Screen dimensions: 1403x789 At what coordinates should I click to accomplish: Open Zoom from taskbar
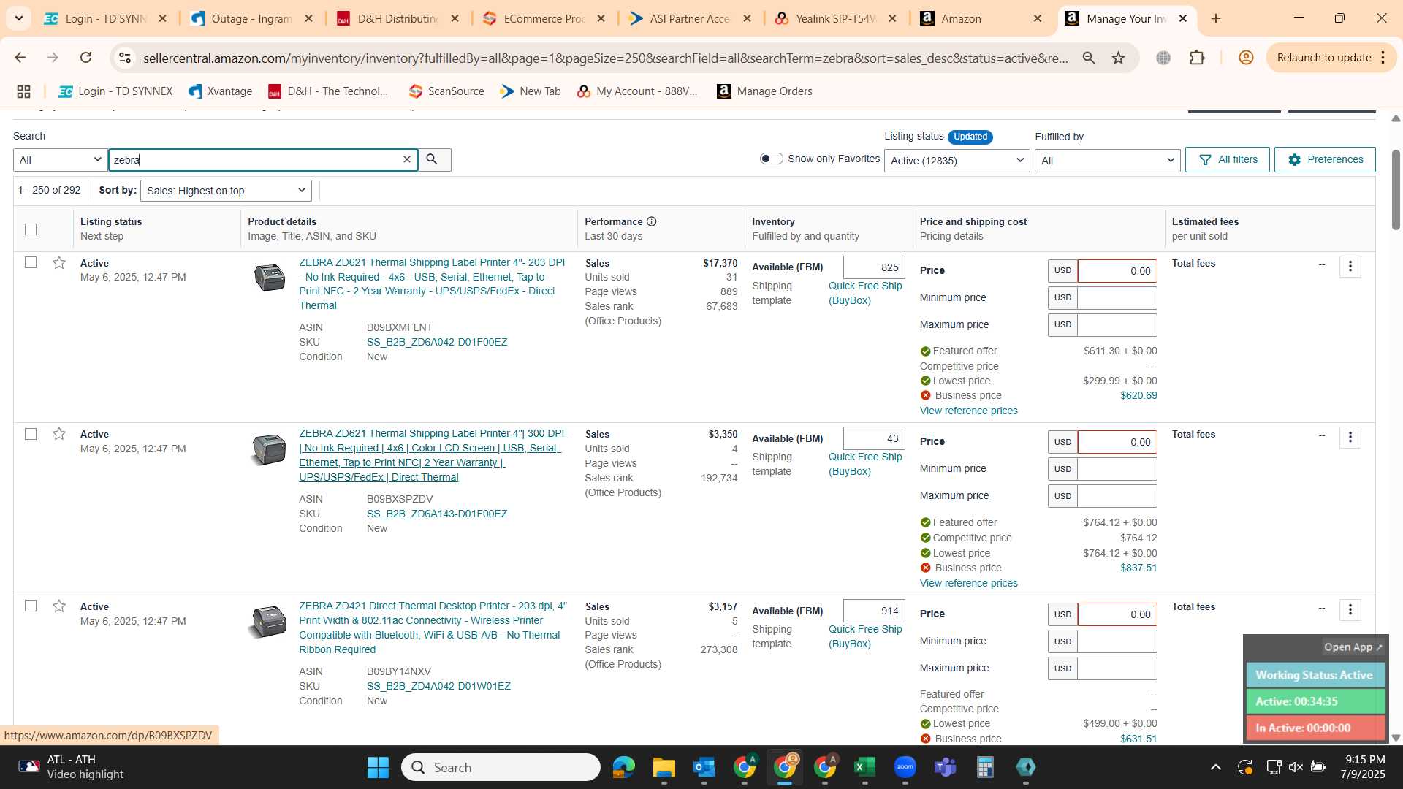(x=905, y=767)
